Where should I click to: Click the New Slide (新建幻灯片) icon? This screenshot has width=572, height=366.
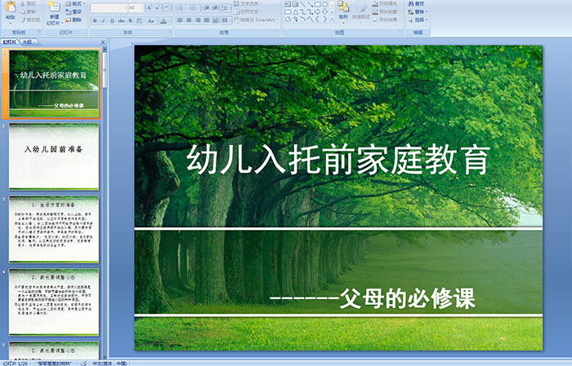(x=55, y=7)
